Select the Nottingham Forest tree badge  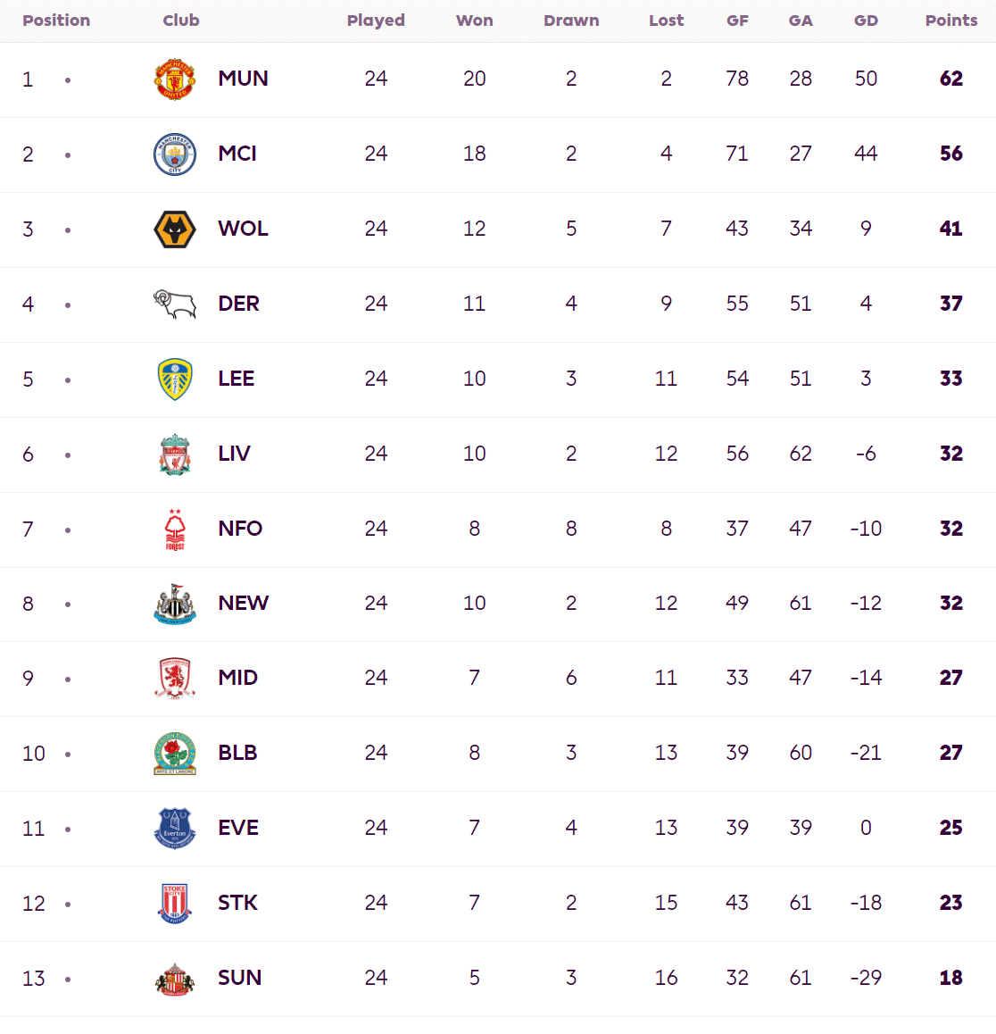(x=175, y=530)
